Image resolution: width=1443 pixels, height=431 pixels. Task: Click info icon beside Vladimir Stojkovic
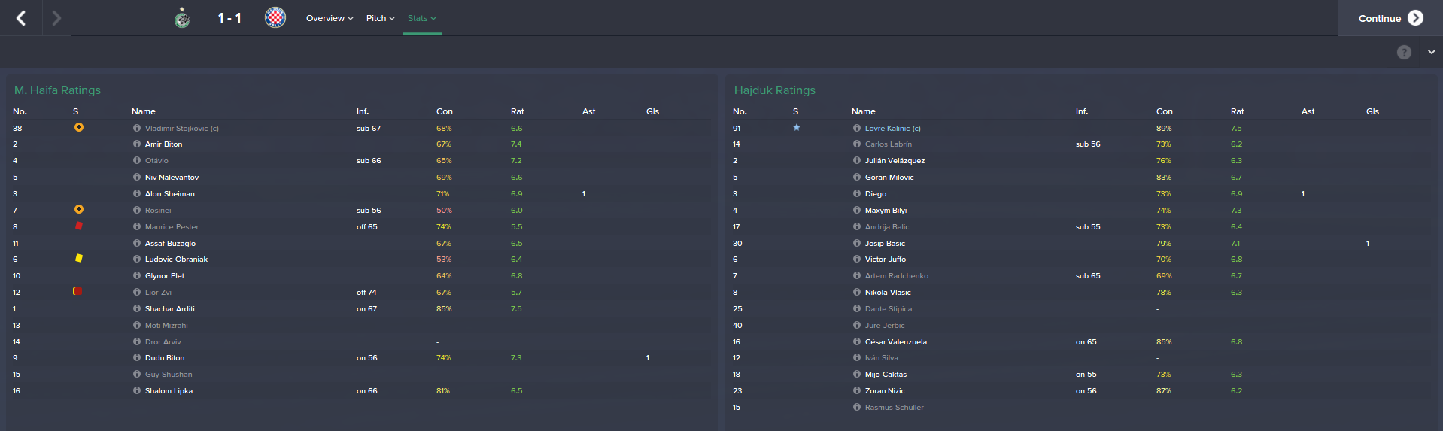tap(137, 128)
